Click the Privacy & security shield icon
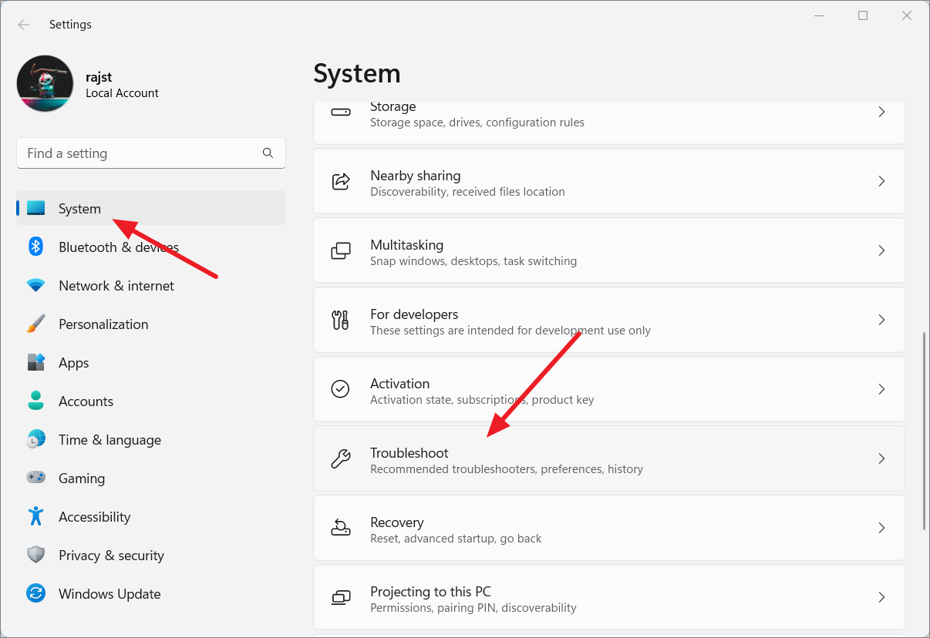 (36, 555)
